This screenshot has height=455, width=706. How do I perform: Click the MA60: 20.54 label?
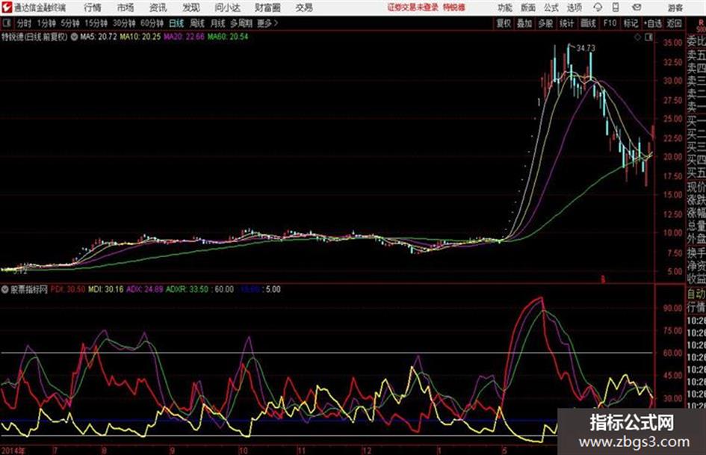pos(227,37)
